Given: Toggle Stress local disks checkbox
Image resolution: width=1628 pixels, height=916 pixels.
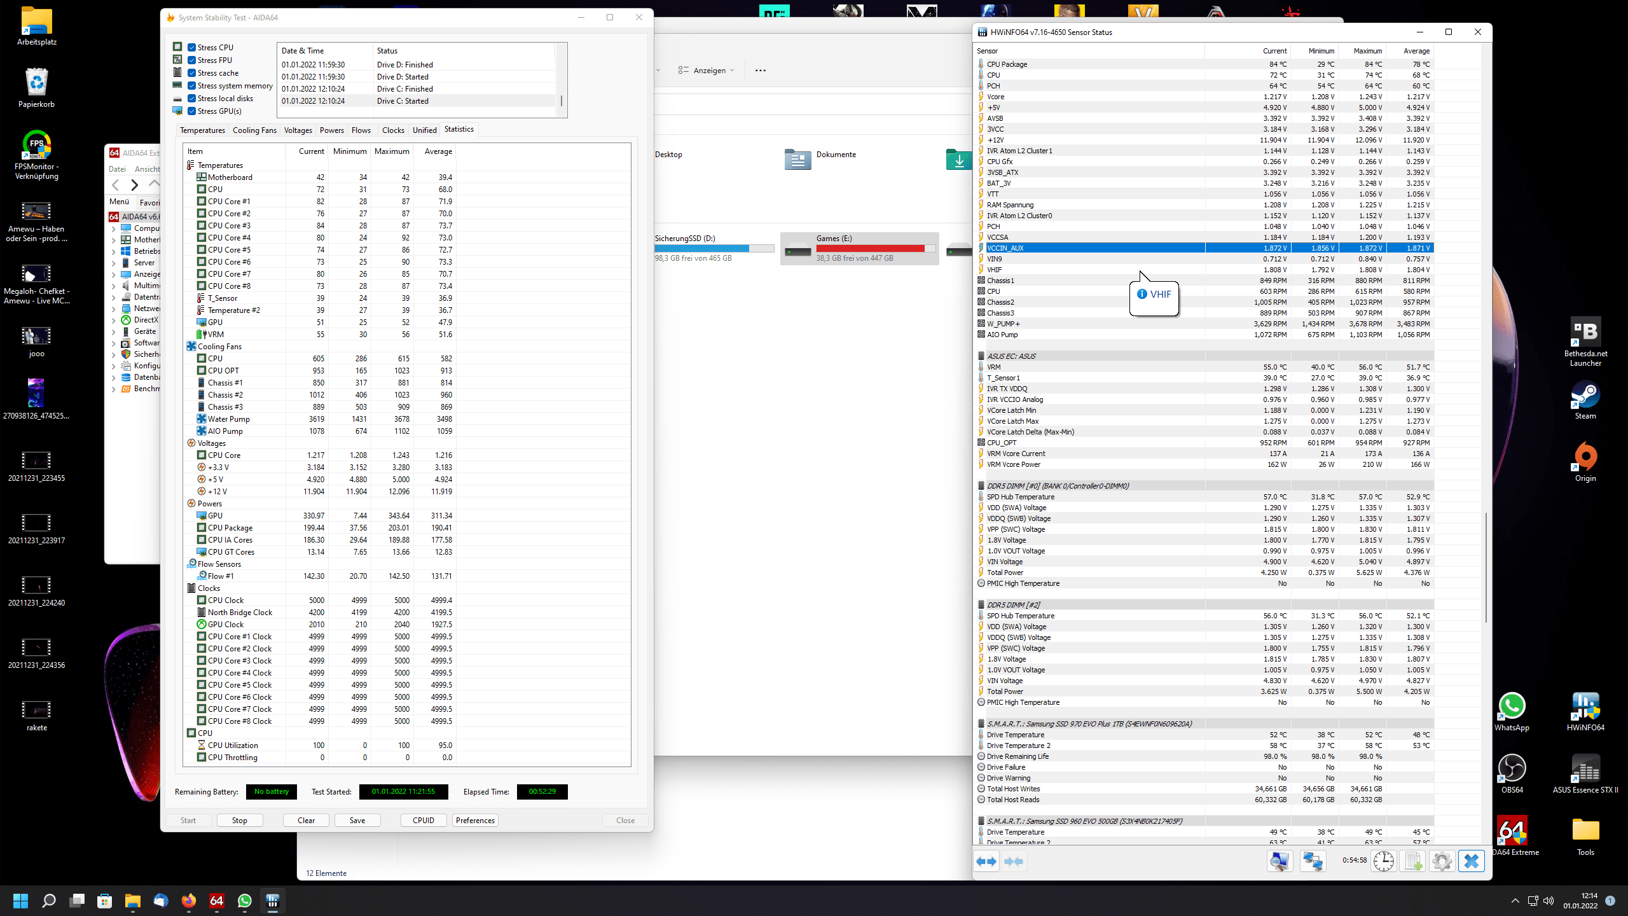Looking at the screenshot, I should pyautogui.click(x=191, y=99).
